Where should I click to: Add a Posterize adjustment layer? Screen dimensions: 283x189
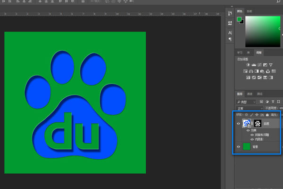click(254, 77)
